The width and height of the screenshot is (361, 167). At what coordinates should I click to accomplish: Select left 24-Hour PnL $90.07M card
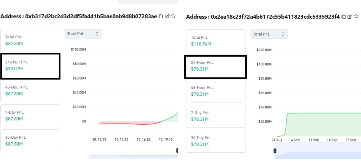[30, 66]
